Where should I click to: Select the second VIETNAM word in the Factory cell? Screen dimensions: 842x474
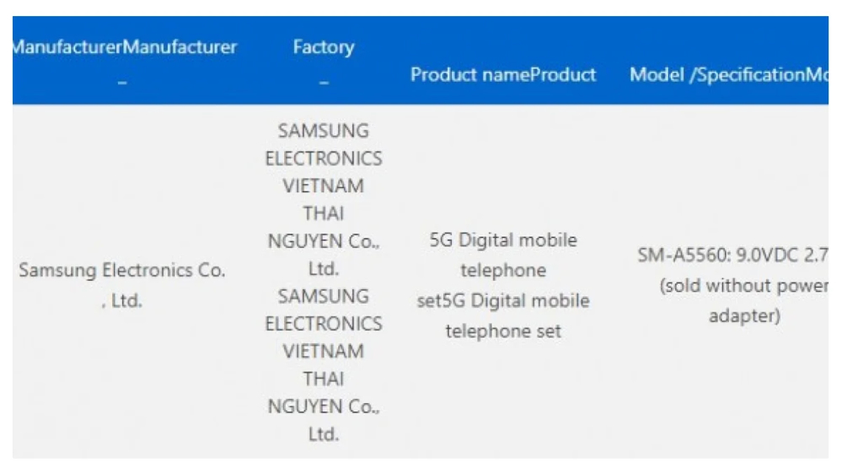click(324, 352)
